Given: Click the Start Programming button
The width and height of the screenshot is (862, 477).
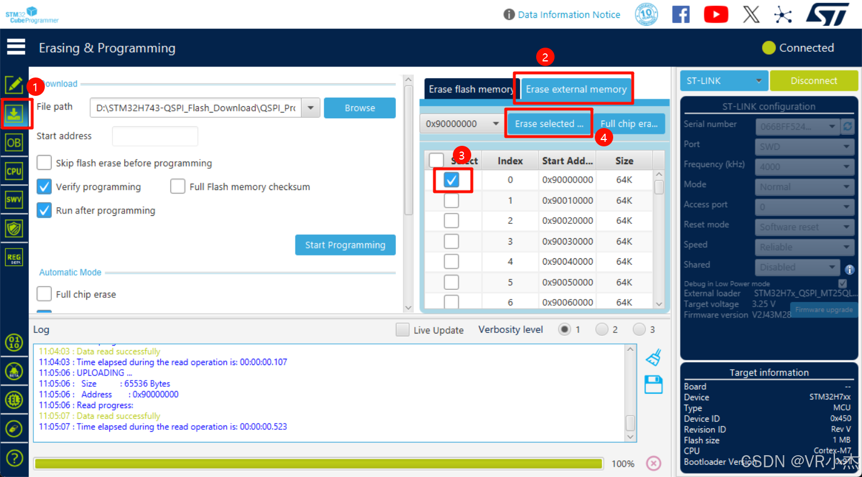Looking at the screenshot, I should coord(345,245).
